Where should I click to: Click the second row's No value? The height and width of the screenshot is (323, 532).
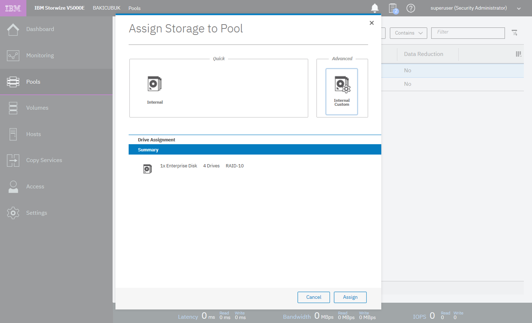tap(408, 84)
